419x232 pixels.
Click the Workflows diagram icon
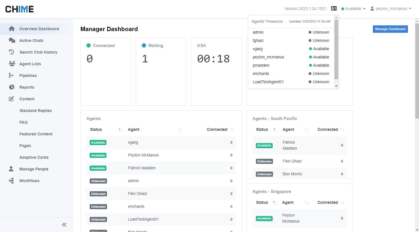click(11, 181)
